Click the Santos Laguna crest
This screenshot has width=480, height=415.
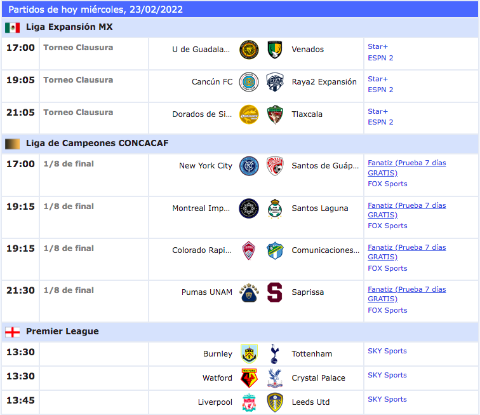[x=274, y=208]
